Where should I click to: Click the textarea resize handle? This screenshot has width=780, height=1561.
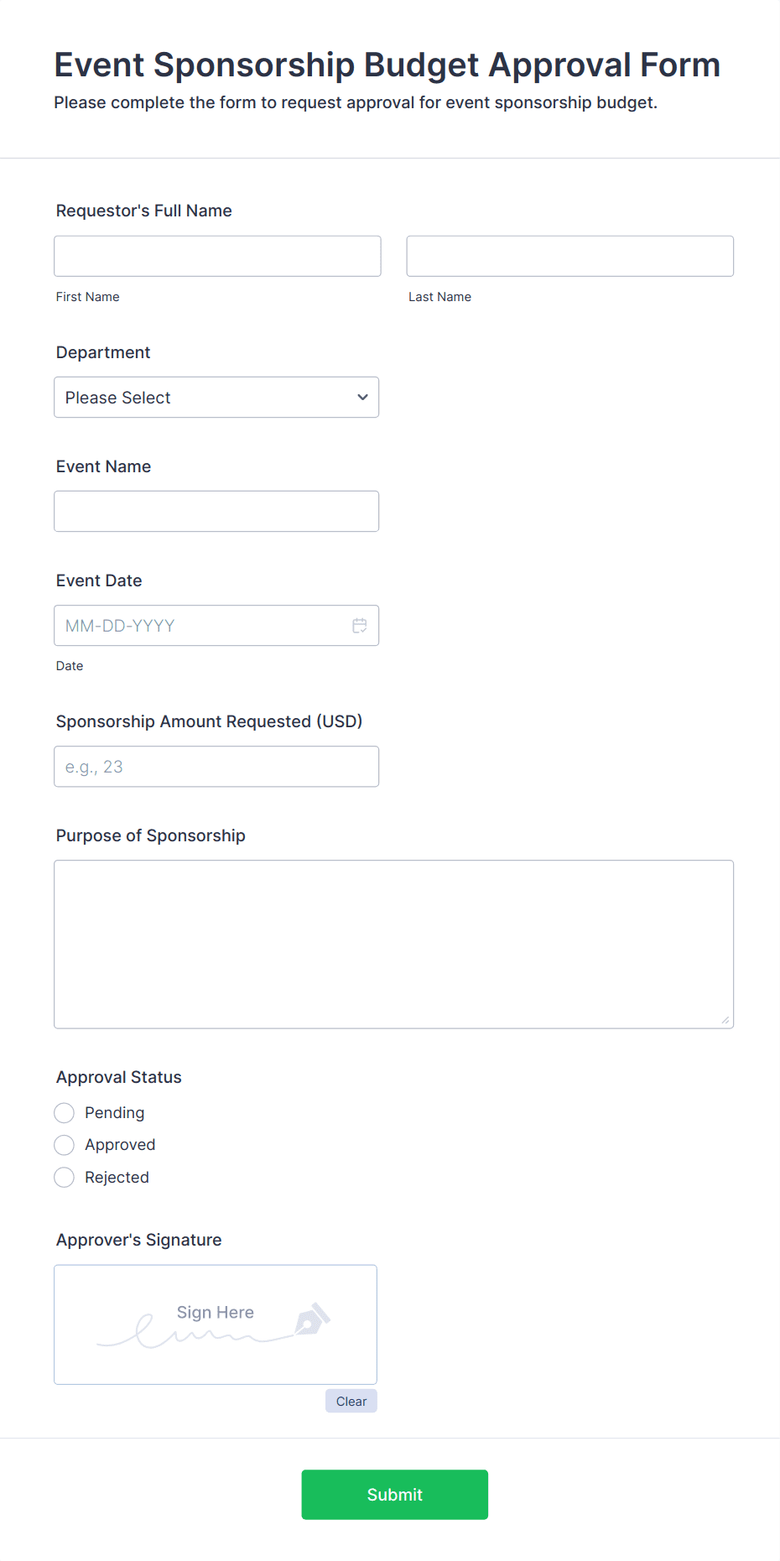coord(725,1021)
